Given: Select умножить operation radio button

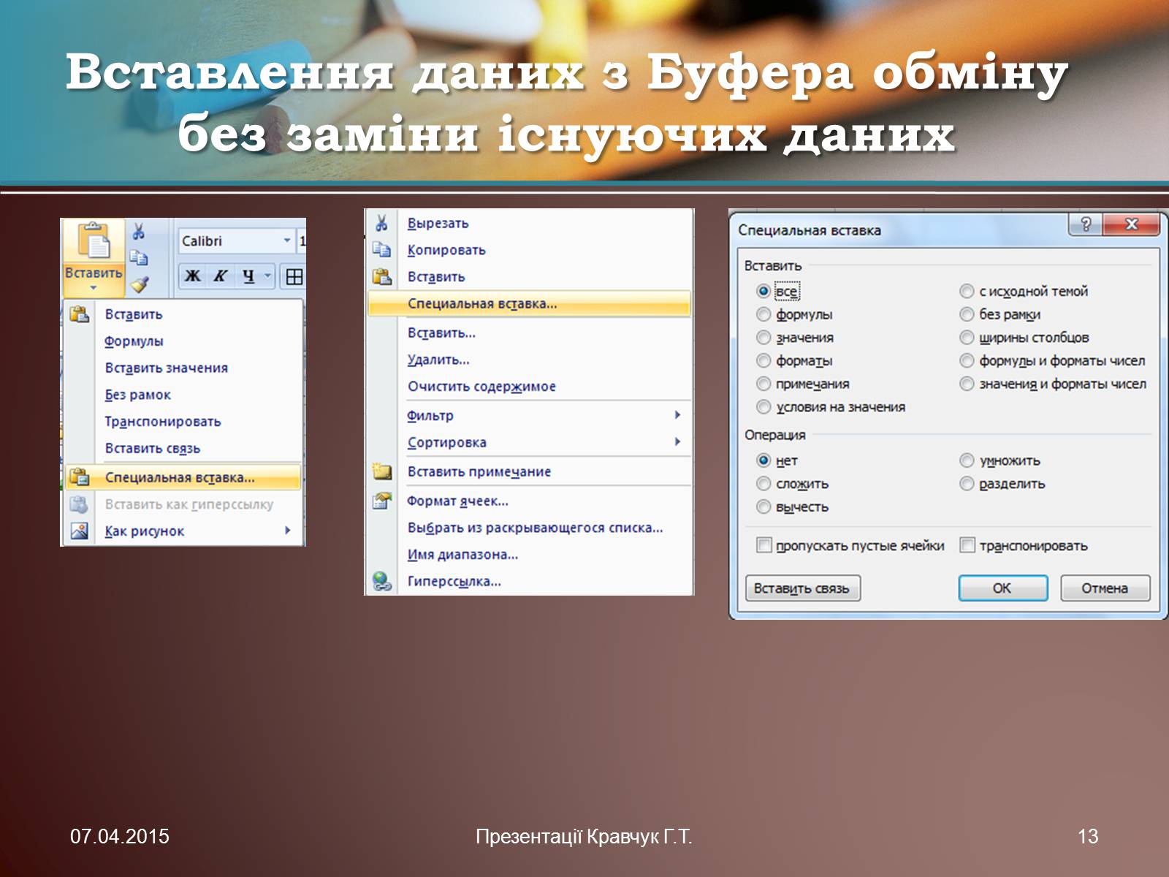Looking at the screenshot, I should pyautogui.click(x=967, y=460).
